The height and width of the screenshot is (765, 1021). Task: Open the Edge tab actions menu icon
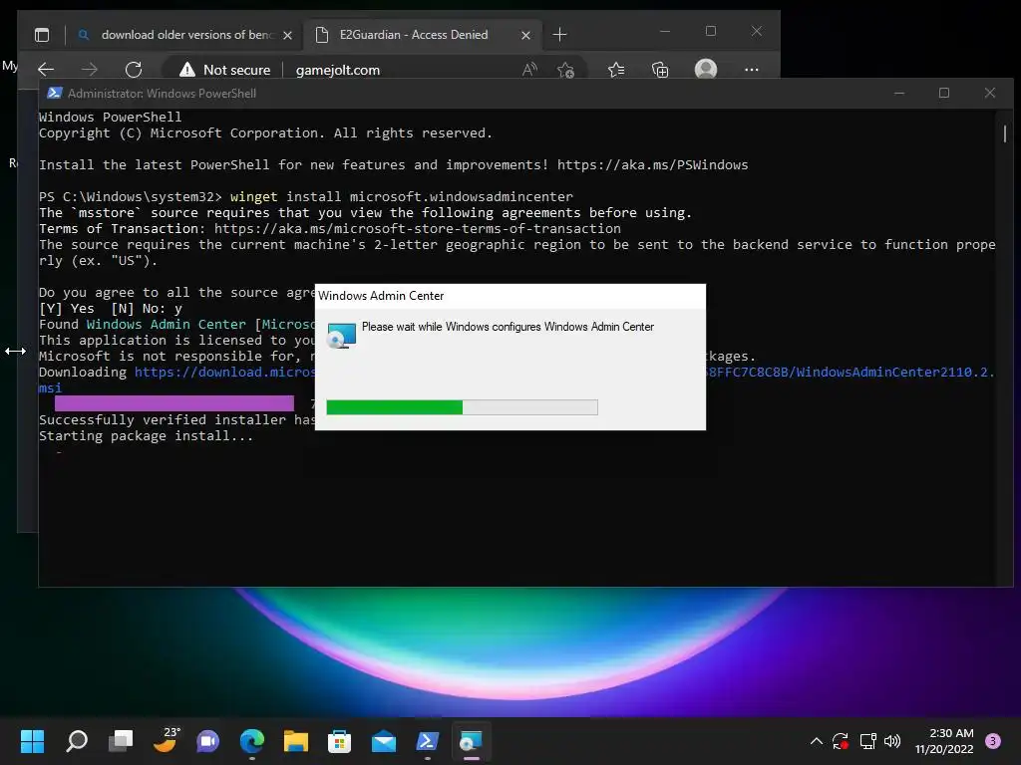(42, 35)
